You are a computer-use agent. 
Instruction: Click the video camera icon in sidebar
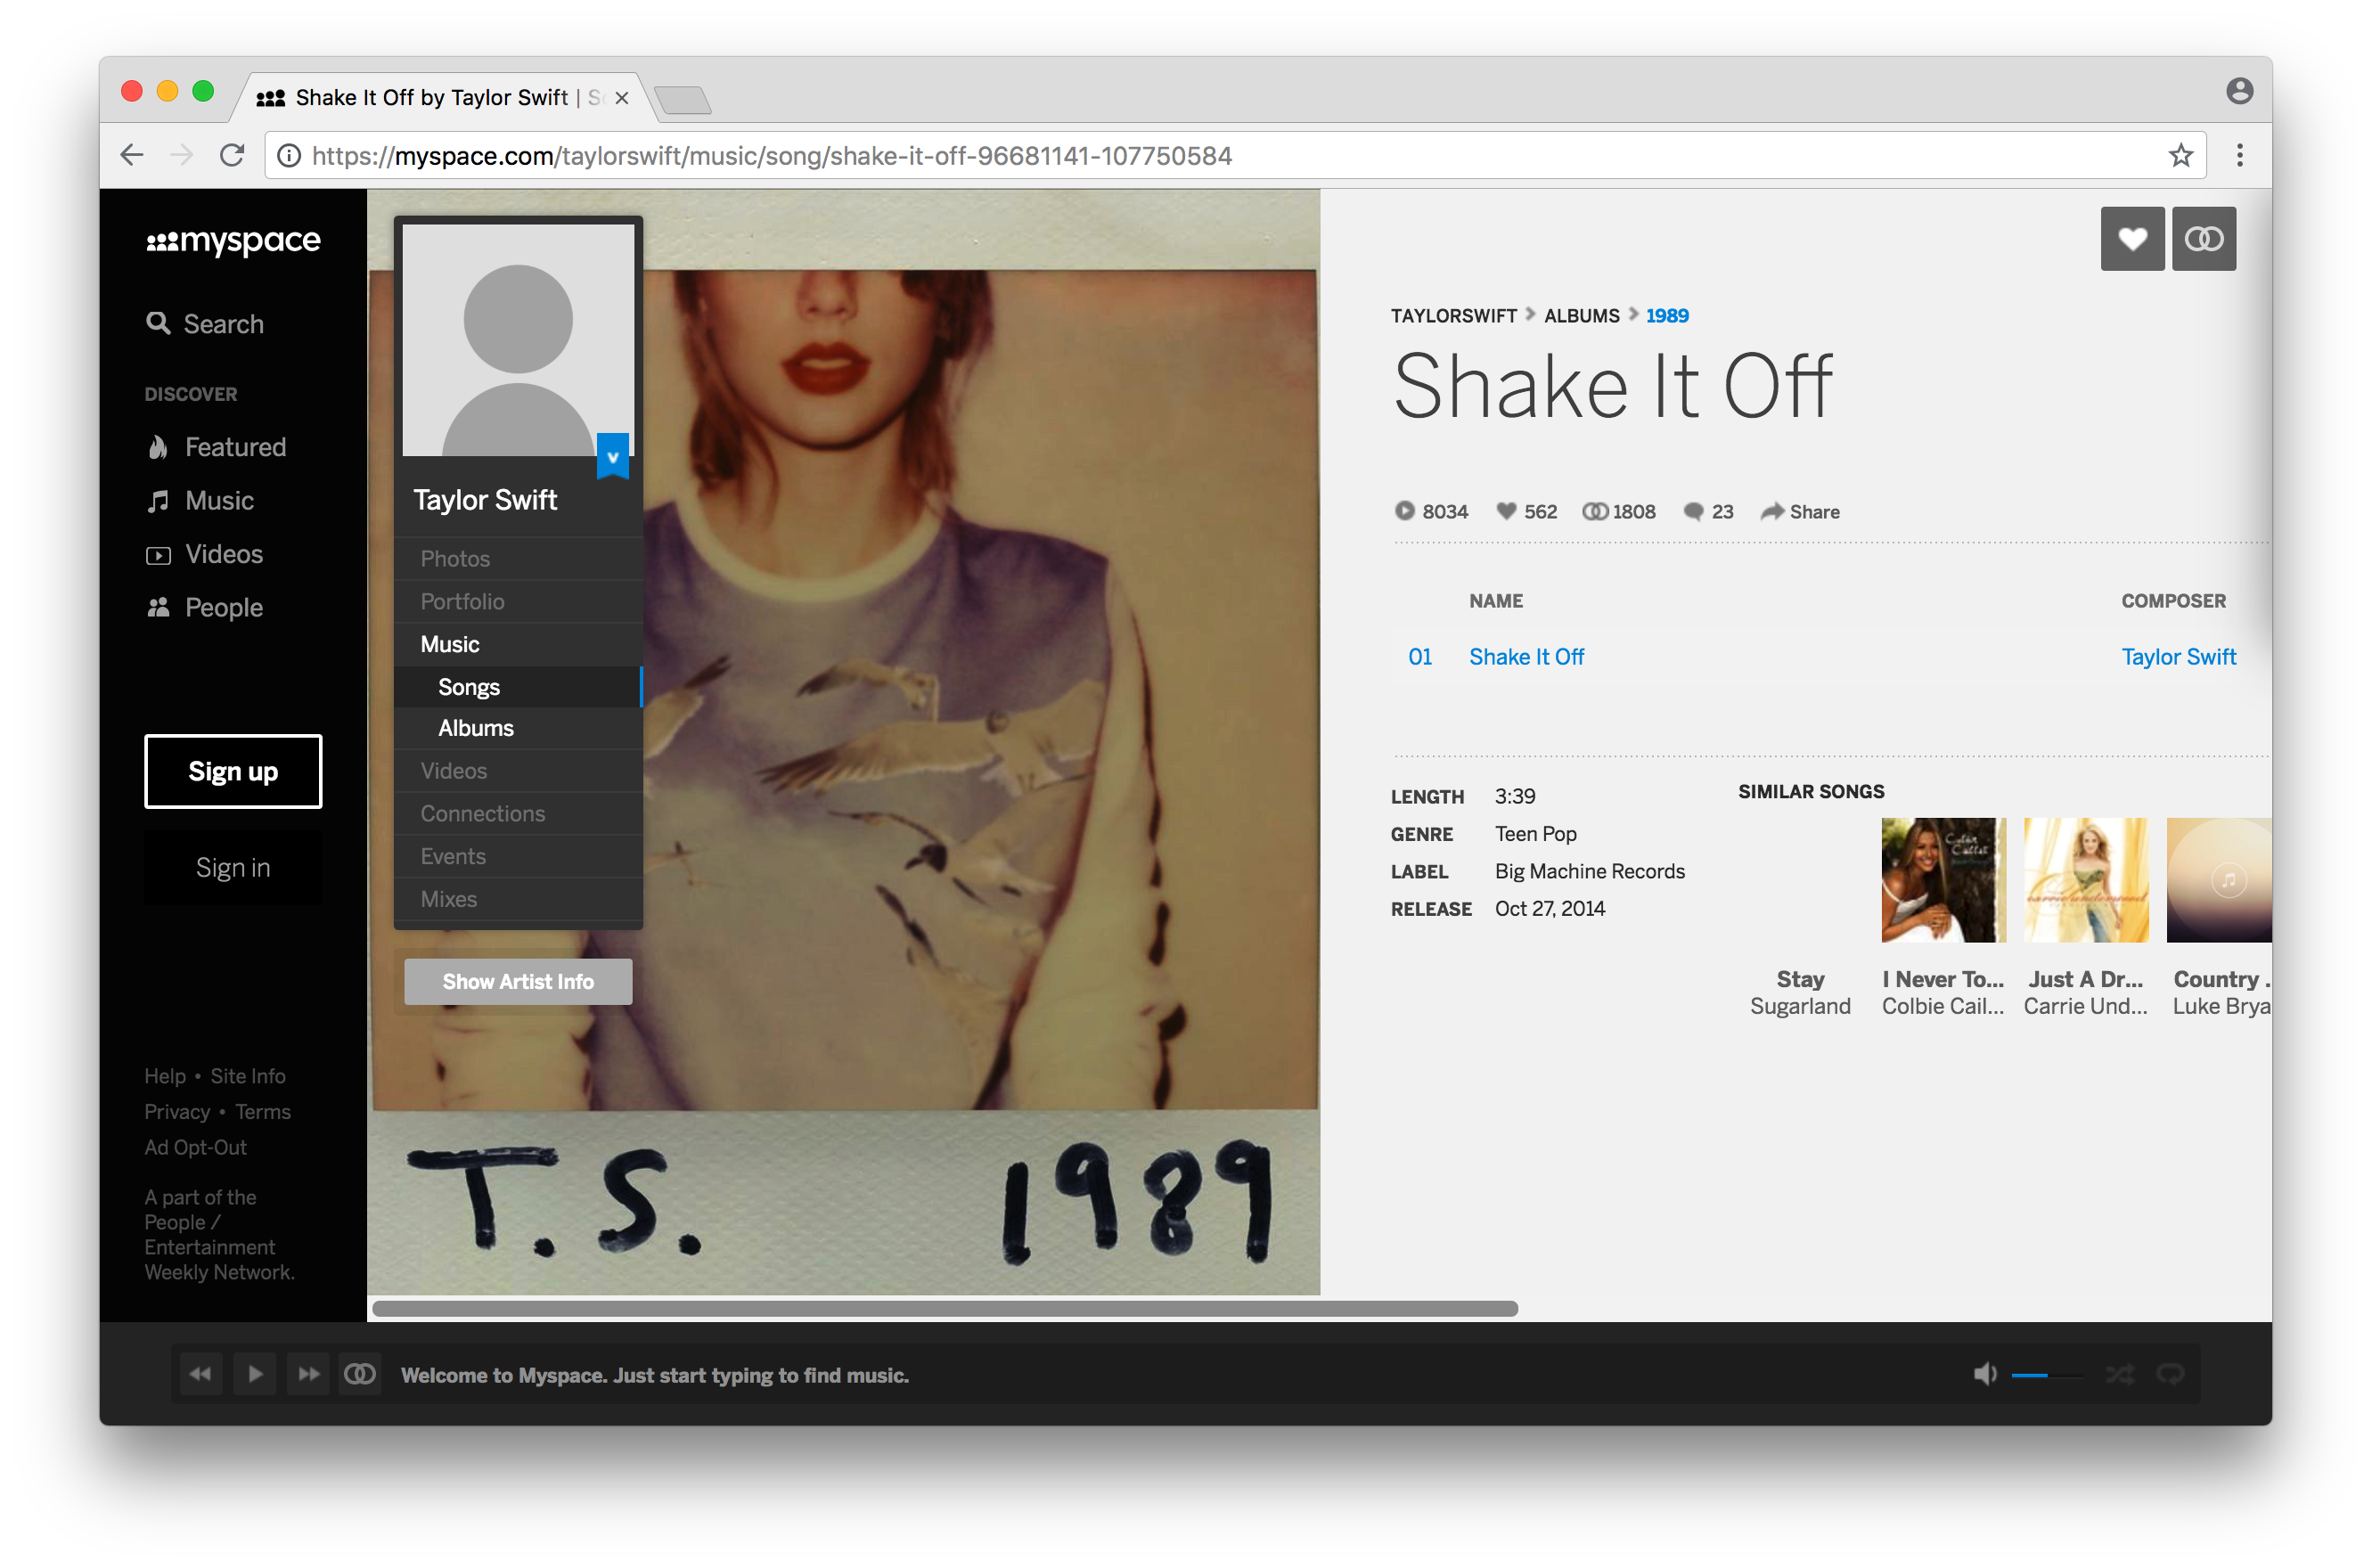point(158,555)
